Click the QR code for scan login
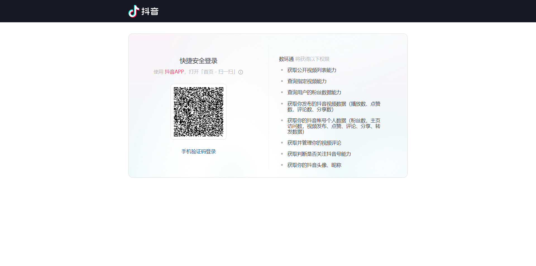The height and width of the screenshot is (266, 536). (x=198, y=112)
